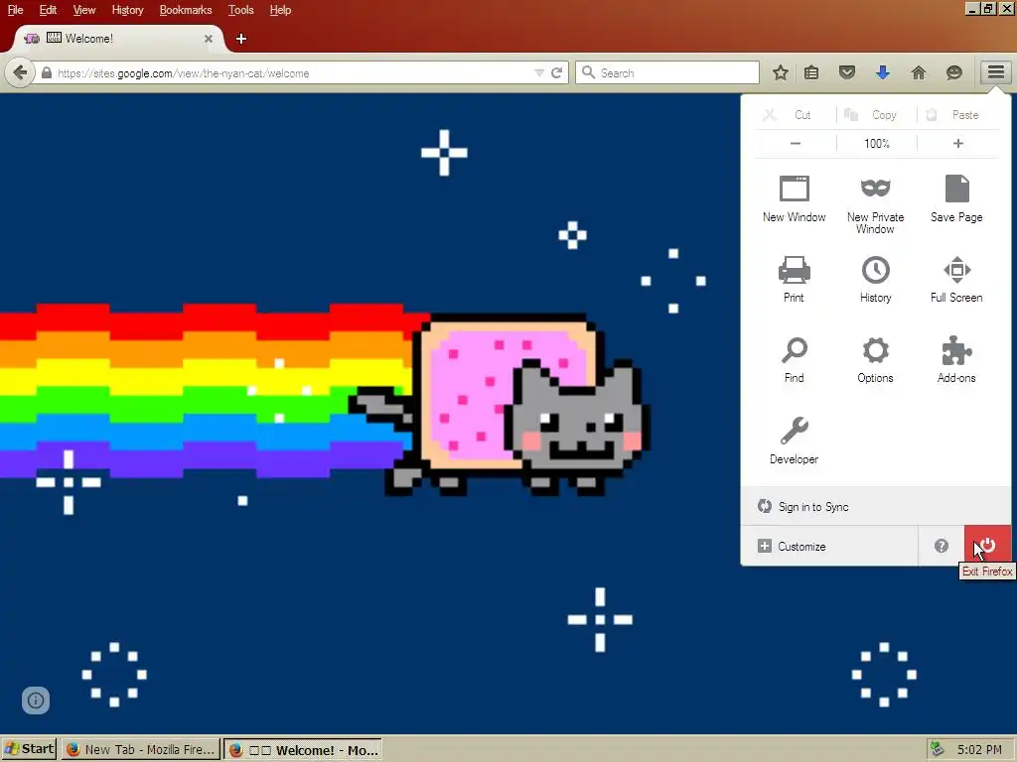The width and height of the screenshot is (1017, 762).
Task: Open the Downloads arrow
Action: (x=882, y=72)
